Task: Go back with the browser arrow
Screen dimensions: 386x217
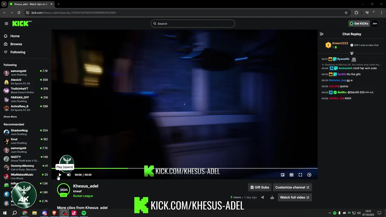Action: [x=4, y=13]
